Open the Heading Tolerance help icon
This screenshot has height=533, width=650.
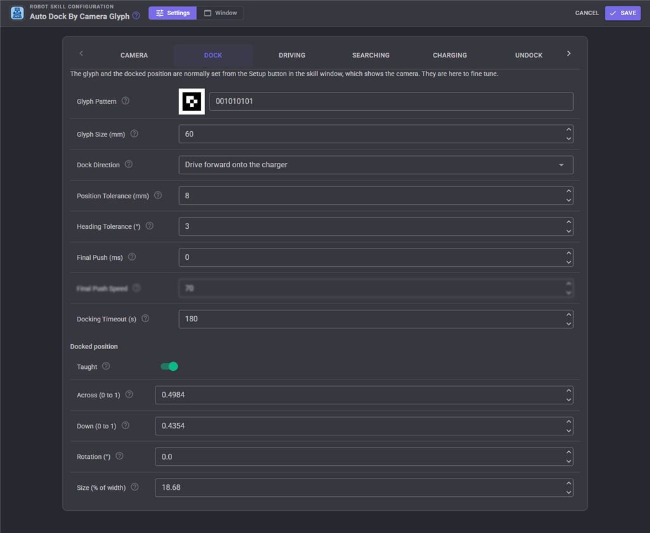point(150,226)
